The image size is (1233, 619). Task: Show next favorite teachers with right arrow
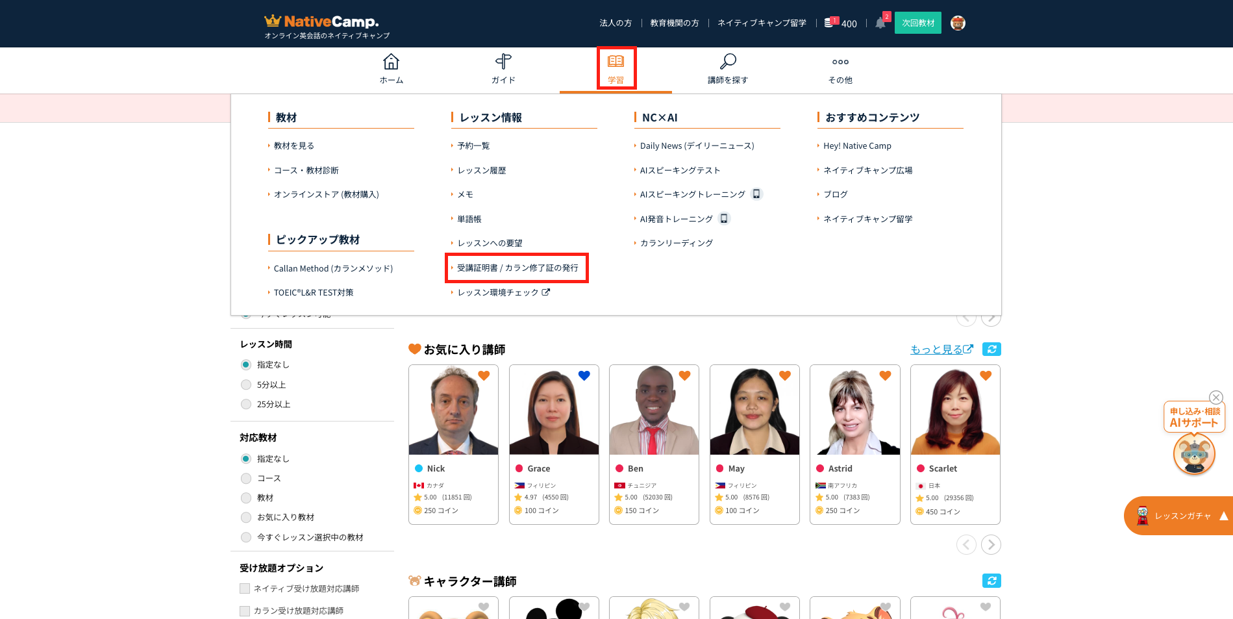point(991,544)
